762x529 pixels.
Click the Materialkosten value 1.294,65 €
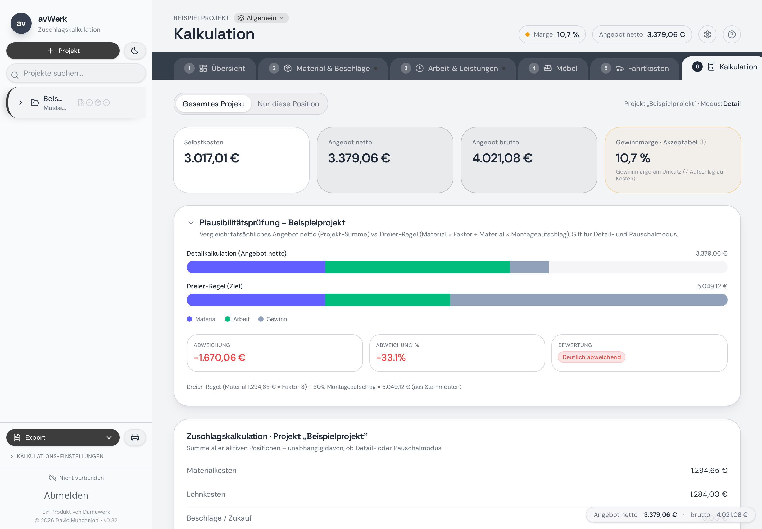pyautogui.click(x=709, y=470)
